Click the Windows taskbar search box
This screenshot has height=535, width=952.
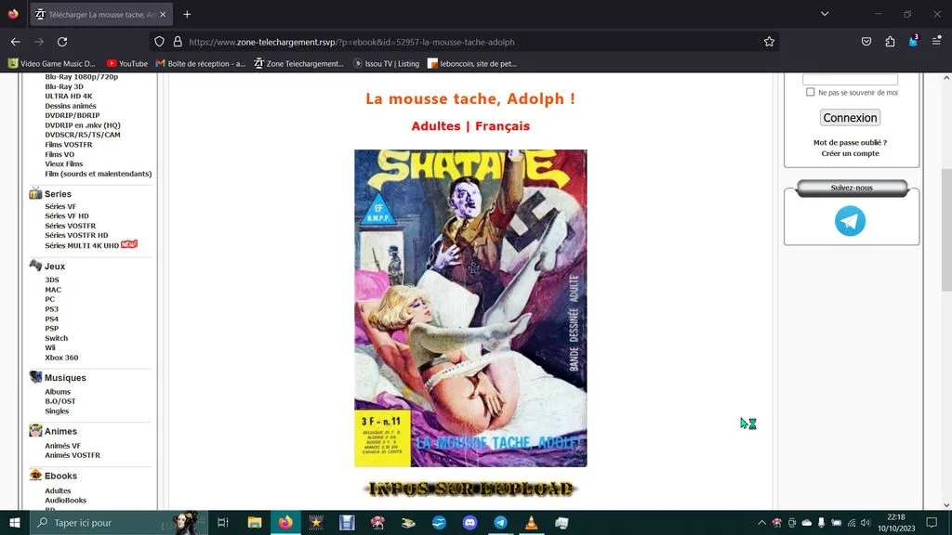pos(119,522)
